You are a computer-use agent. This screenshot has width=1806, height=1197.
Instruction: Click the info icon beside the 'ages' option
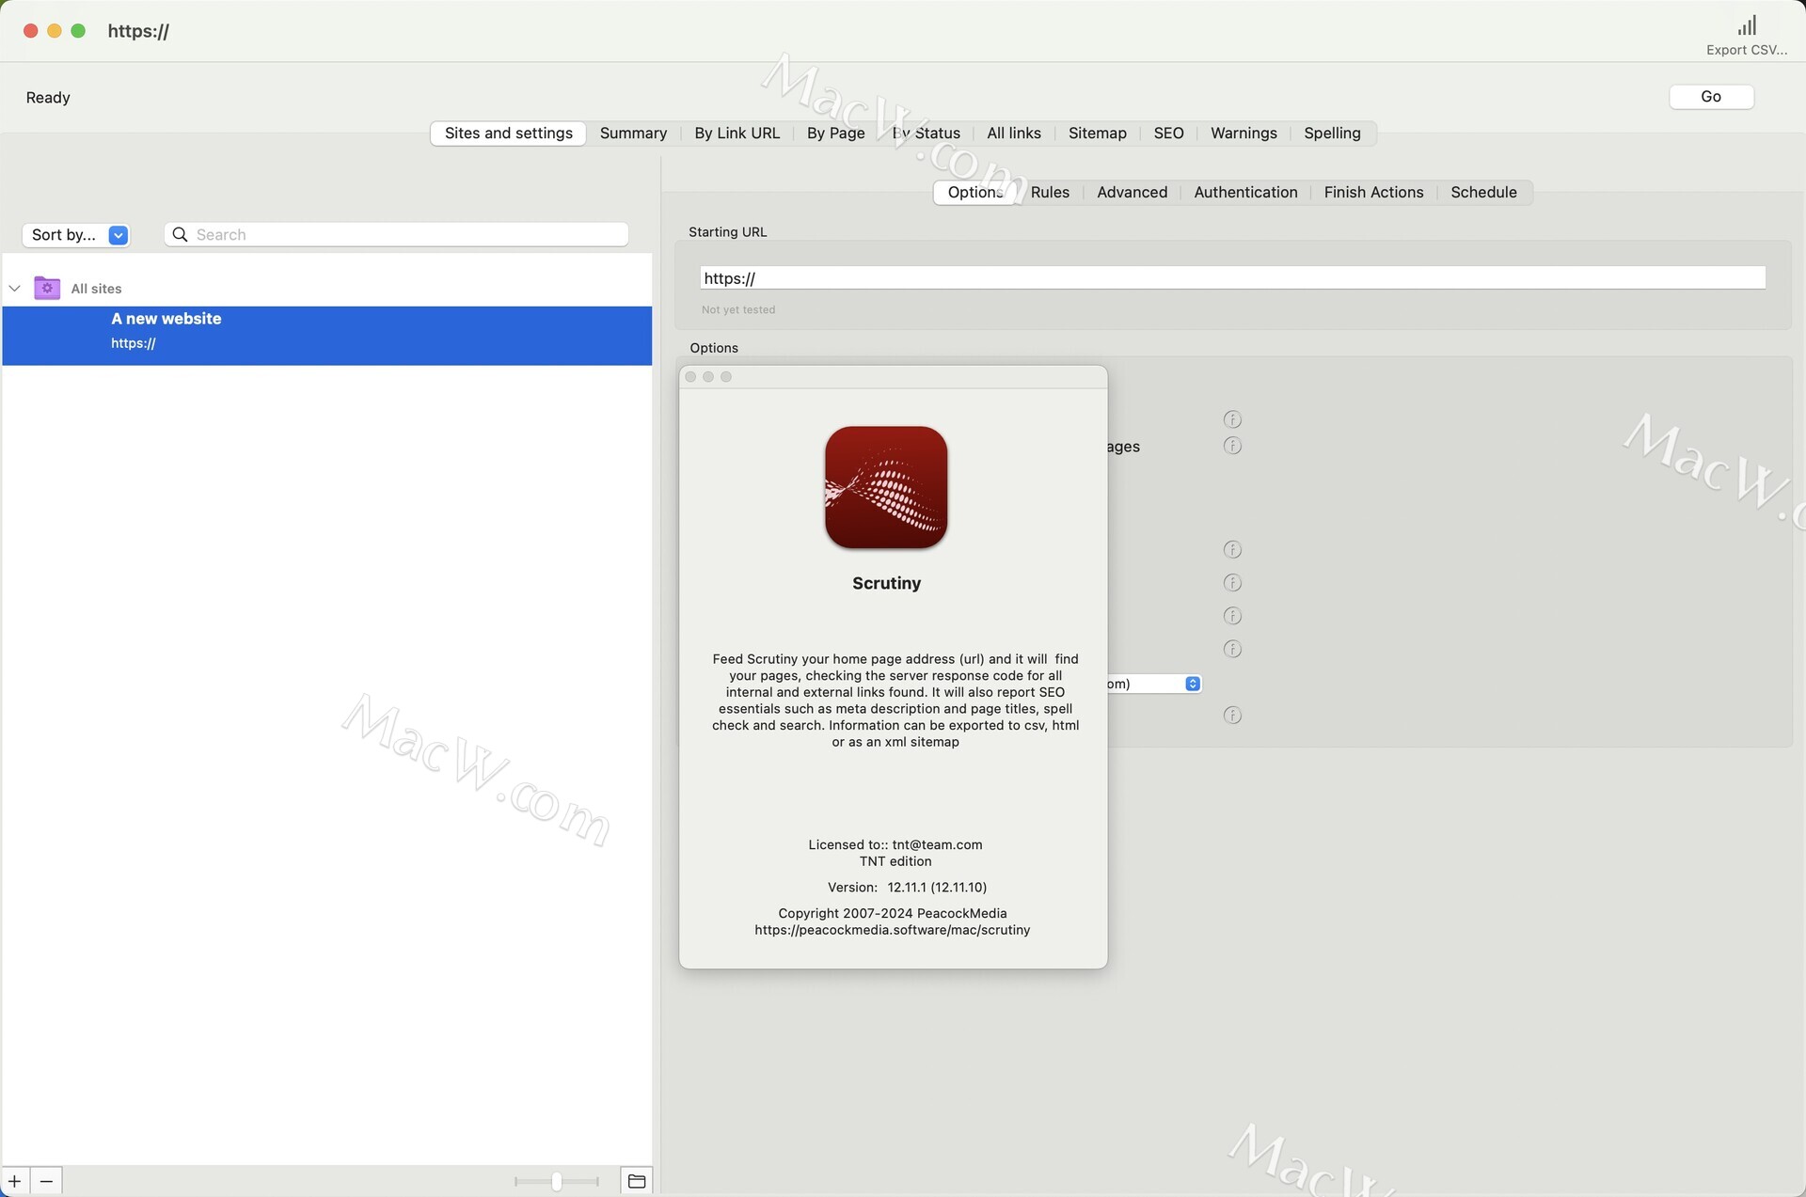(x=1232, y=446)
